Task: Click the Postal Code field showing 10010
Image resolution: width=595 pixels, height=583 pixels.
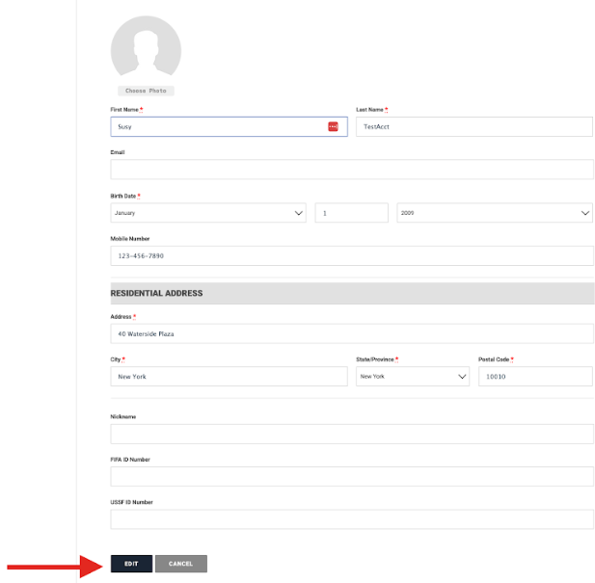Action: point(535,377)
